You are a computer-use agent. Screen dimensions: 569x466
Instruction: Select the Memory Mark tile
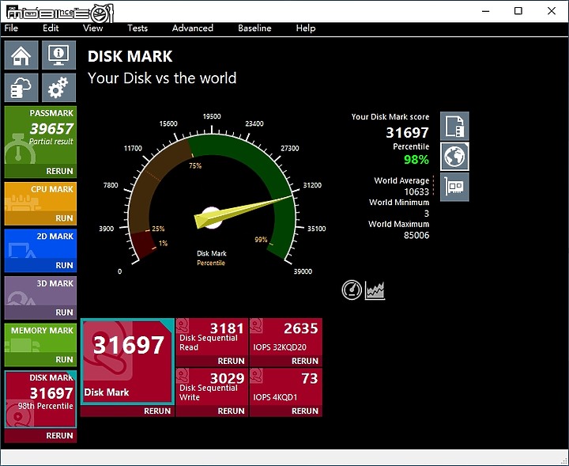pos(40,339)
